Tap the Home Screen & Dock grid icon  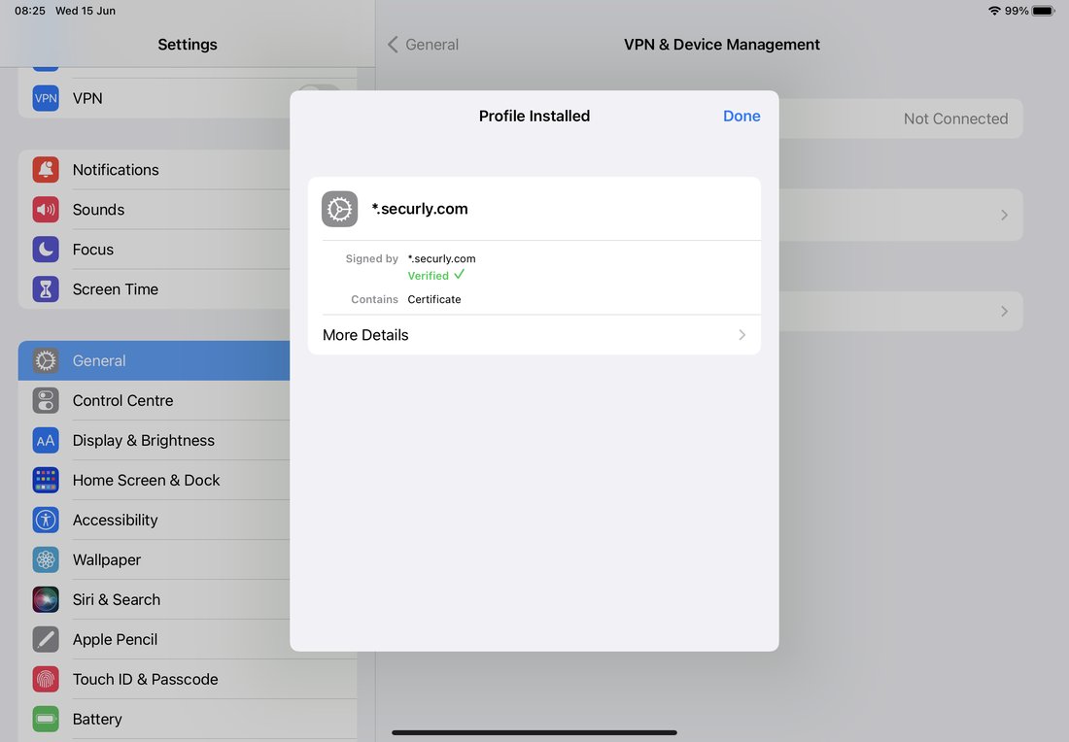(x=46, y=481)
